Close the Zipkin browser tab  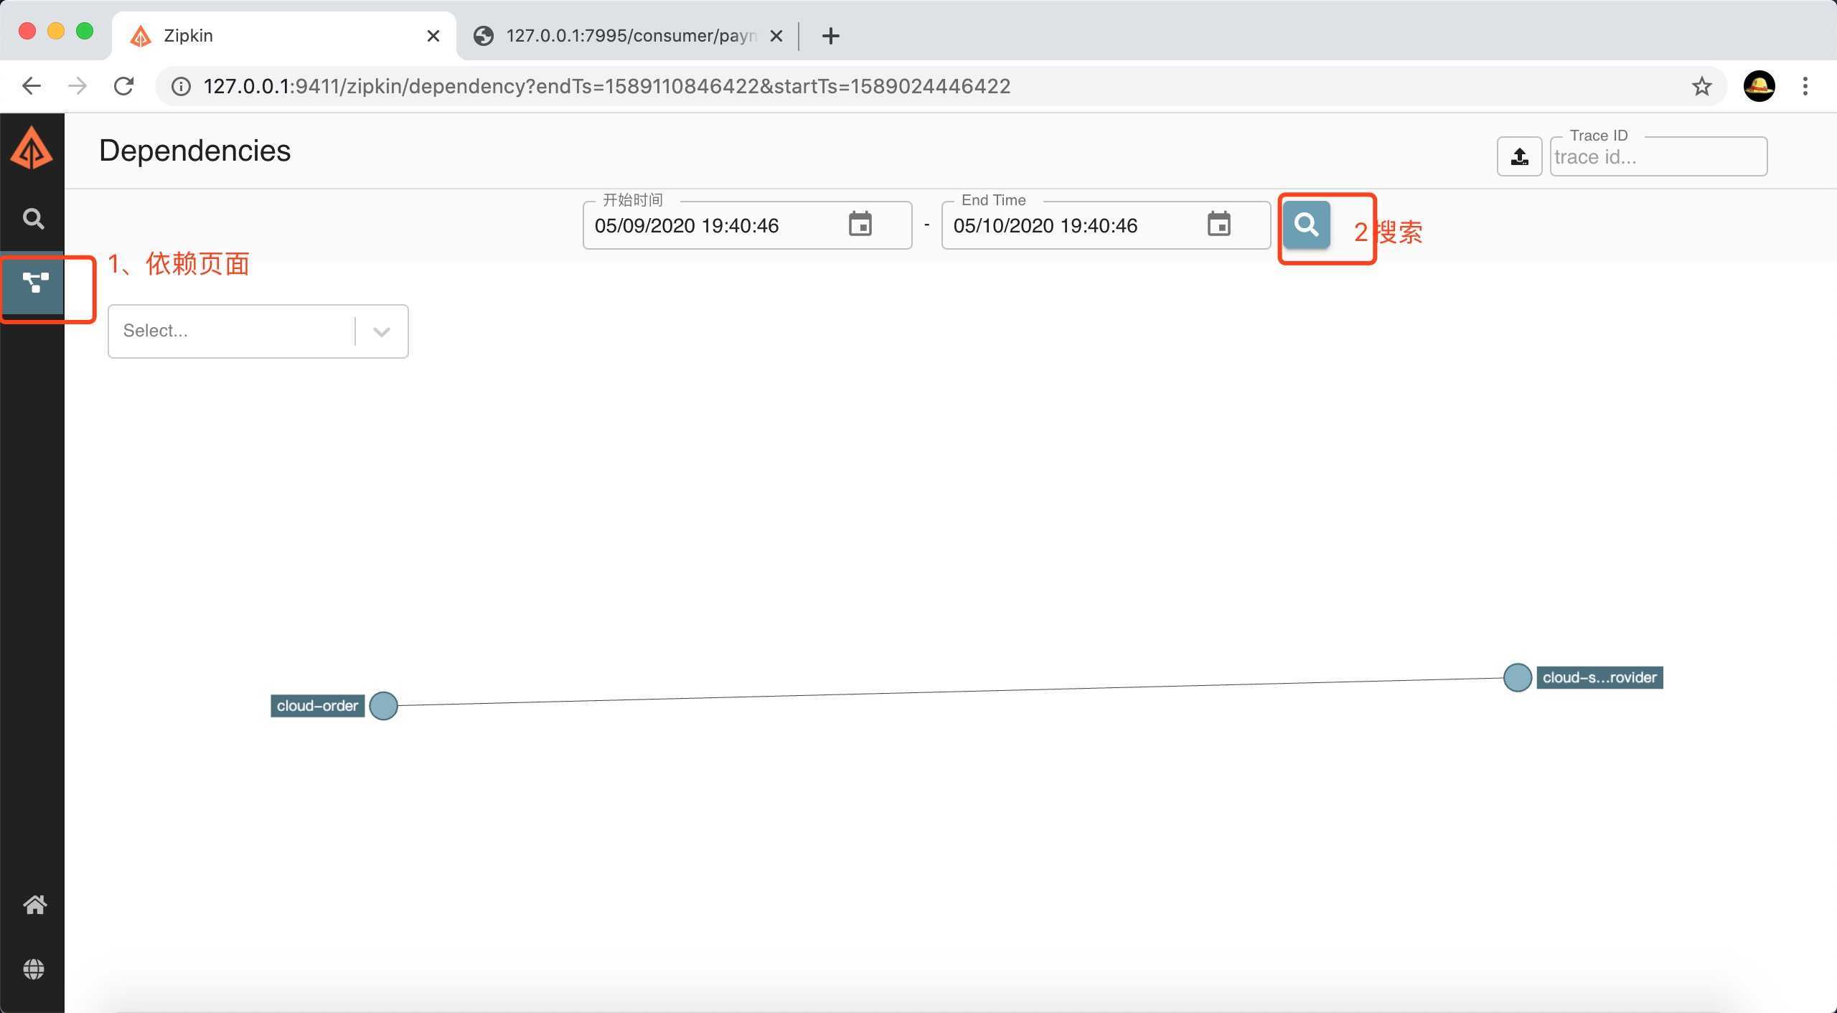[x=433, y=36]
